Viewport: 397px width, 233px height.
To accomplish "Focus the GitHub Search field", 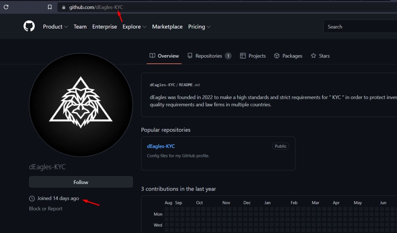I will coord(360,27).
